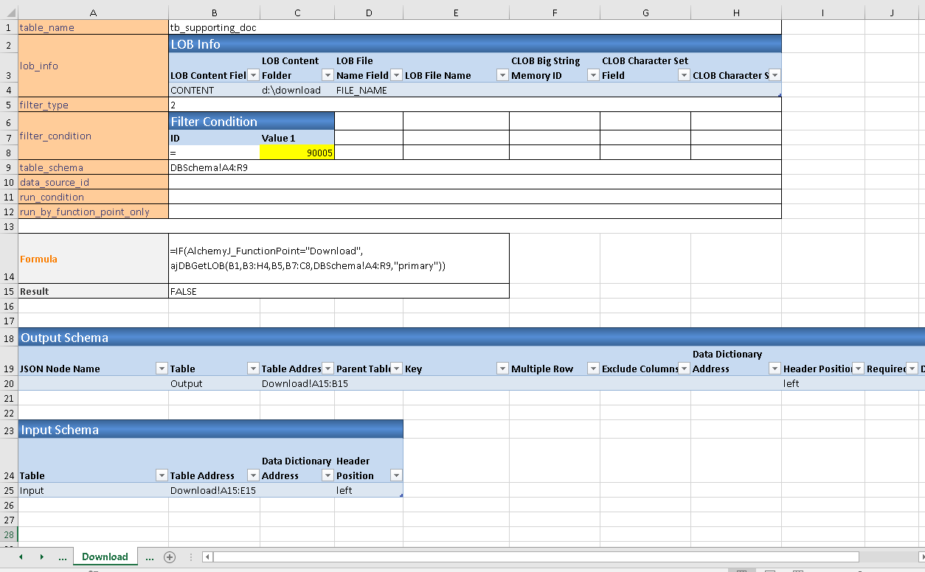Select the Download sheet tab
Viewport: 925px width, 572px height.
point(105,557)
